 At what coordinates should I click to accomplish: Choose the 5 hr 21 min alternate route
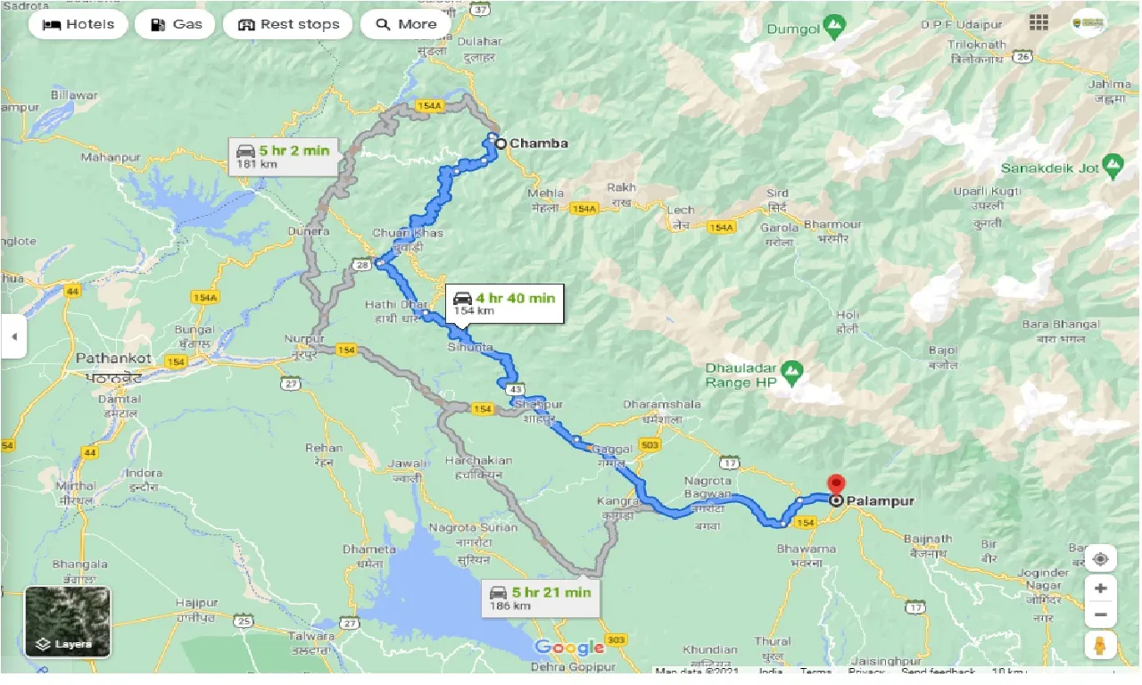(x=541, y=598)
